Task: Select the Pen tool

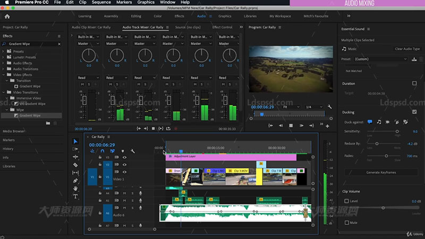Action: pos(75,181)
